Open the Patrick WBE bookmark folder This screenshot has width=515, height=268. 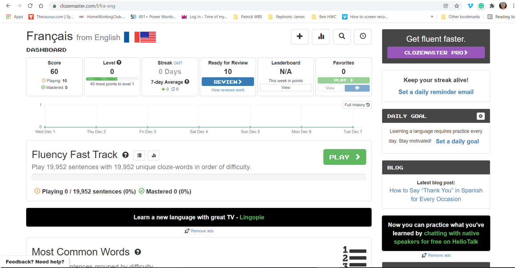[x=248, y=17]
